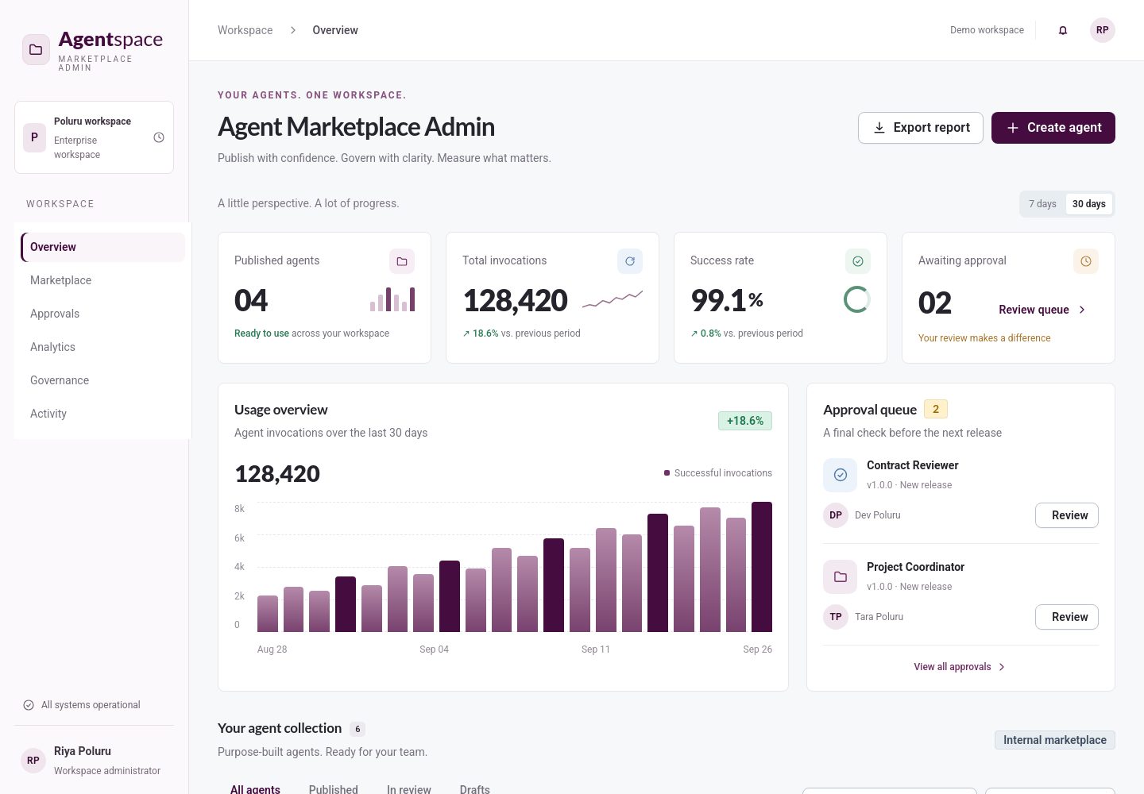Click the TP avatar for Tara Poluru

pos(836,617)
